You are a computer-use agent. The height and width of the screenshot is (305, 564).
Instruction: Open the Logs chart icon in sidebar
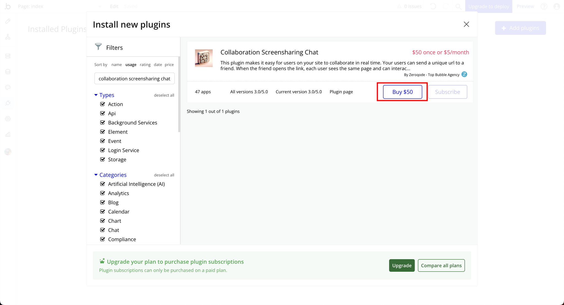8,135
